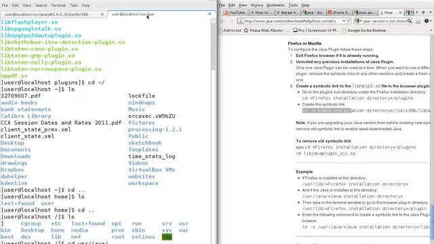Open the terminal File menu
The image size is (434, 244).
tap(5, 5)
